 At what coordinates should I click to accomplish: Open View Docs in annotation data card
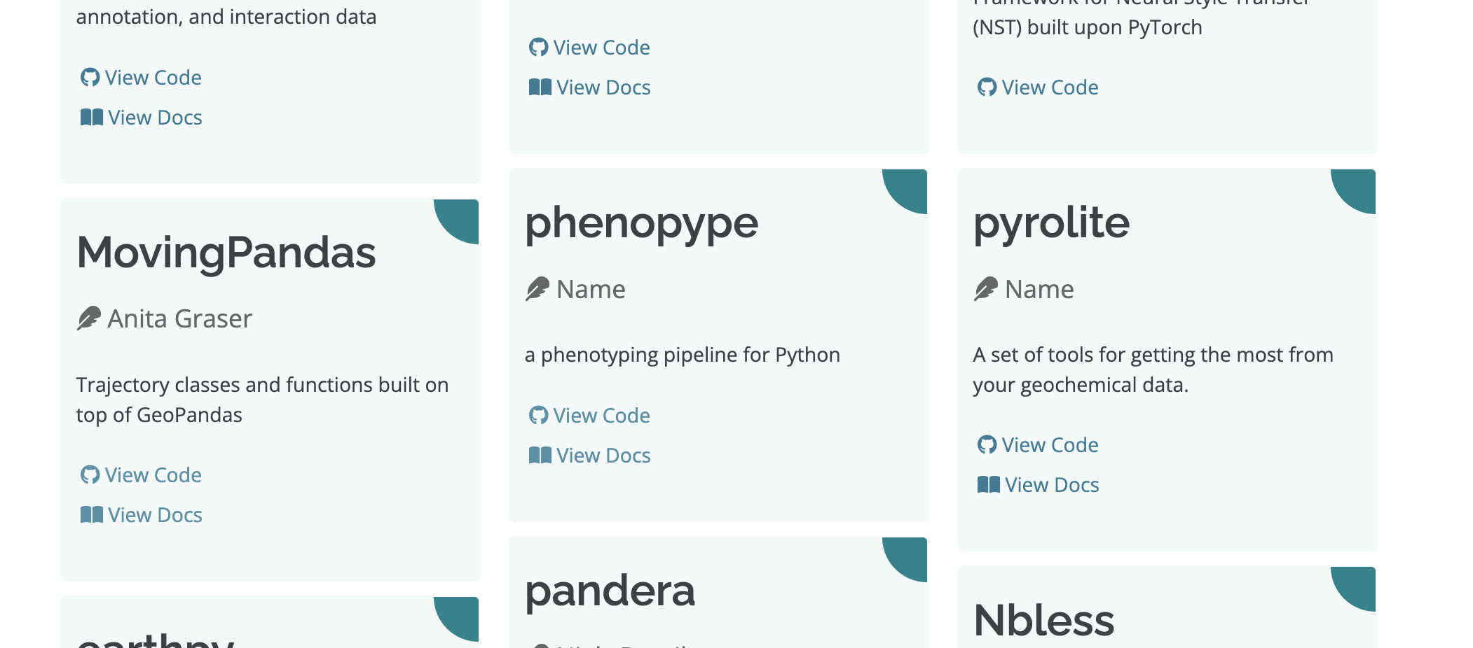(x=142, y=118)
